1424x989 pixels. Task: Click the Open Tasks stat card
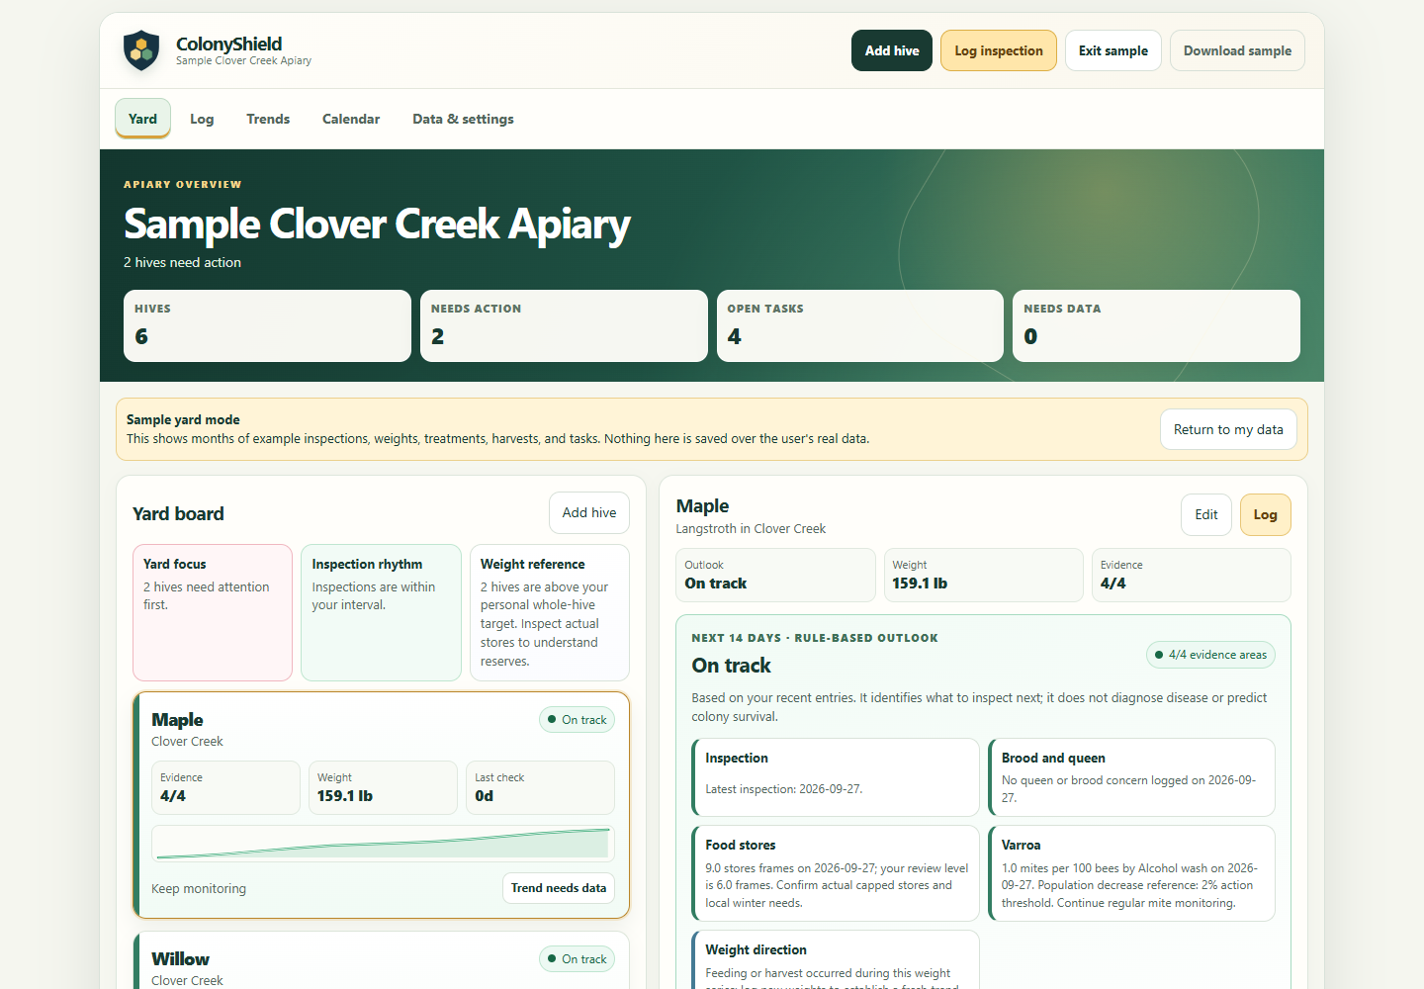click(860, 325)
